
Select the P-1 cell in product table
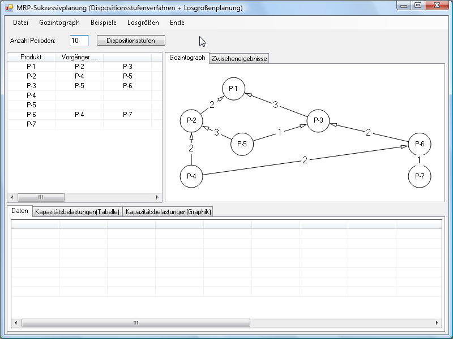pyautogui.click(x=31, y=67)
